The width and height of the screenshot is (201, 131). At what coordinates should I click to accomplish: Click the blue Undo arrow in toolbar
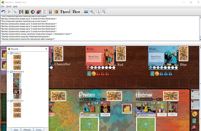3,12
